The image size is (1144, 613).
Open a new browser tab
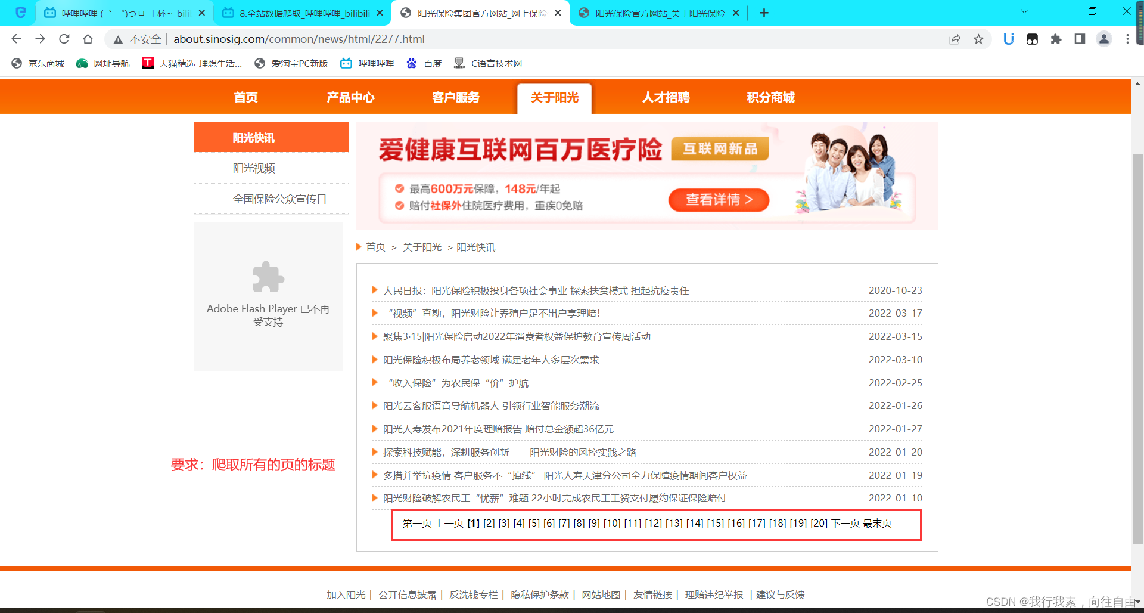764,13
